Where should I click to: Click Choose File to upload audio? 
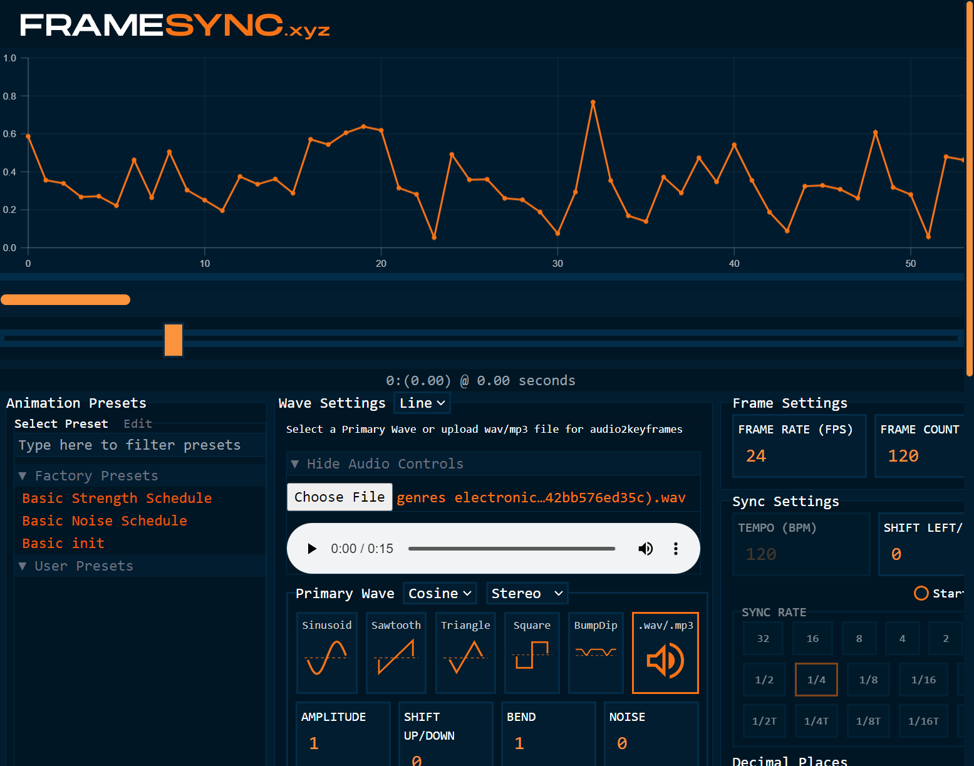pyautogui.click(x=339, y=497)
